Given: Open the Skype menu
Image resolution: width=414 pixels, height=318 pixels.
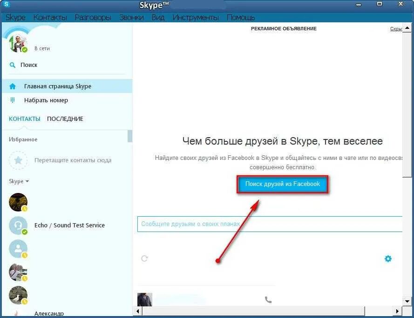Looking at the screenshot, I should [15, 17].
